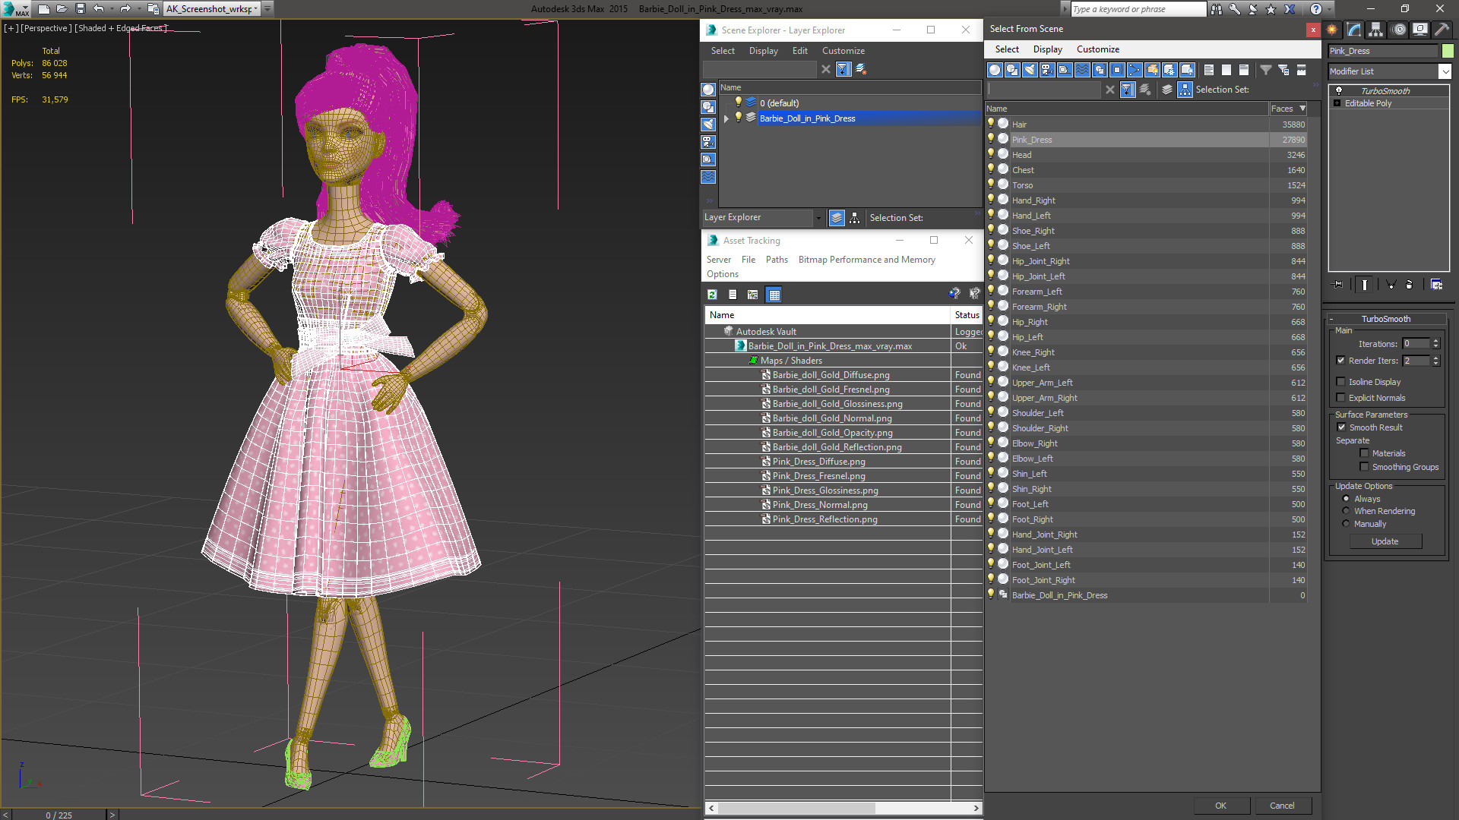
Task: Enable the Explicit Normals checkbox
Action: point(1340,398)
